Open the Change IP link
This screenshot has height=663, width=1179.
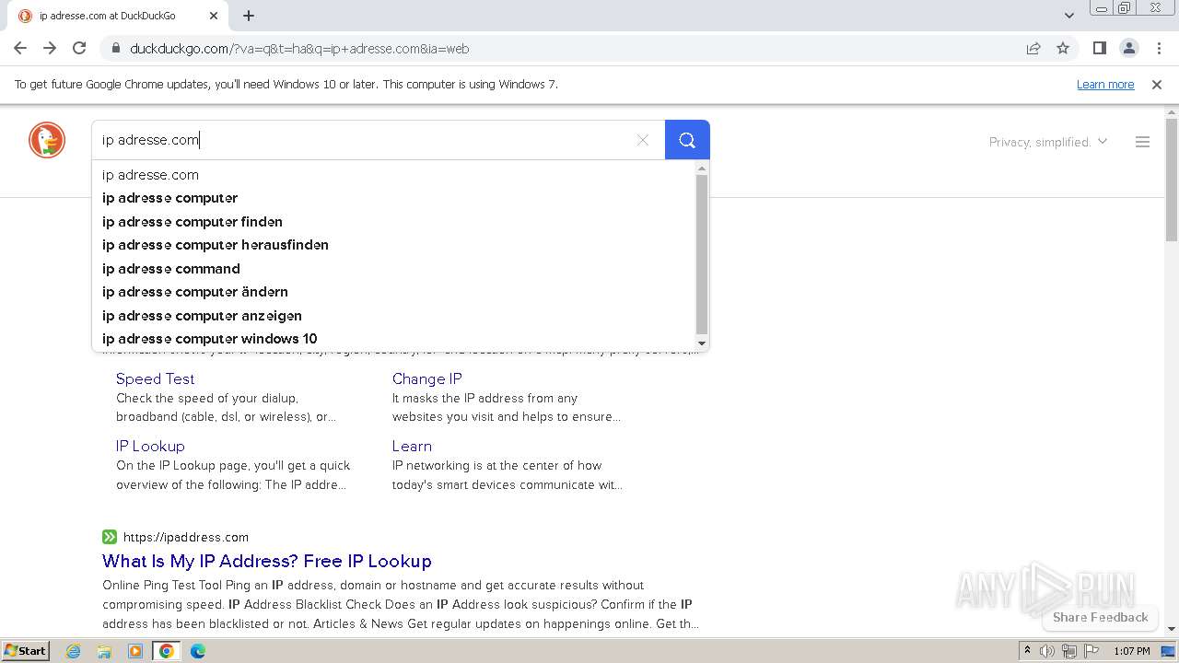(x=426, y=378)
